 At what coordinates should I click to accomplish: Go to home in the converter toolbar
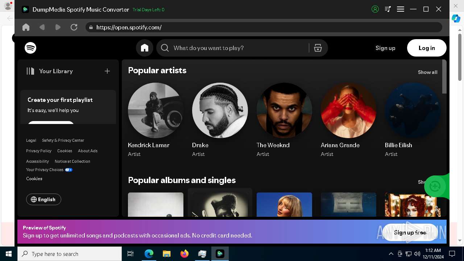pyautogui.click(x=26, y=27)
